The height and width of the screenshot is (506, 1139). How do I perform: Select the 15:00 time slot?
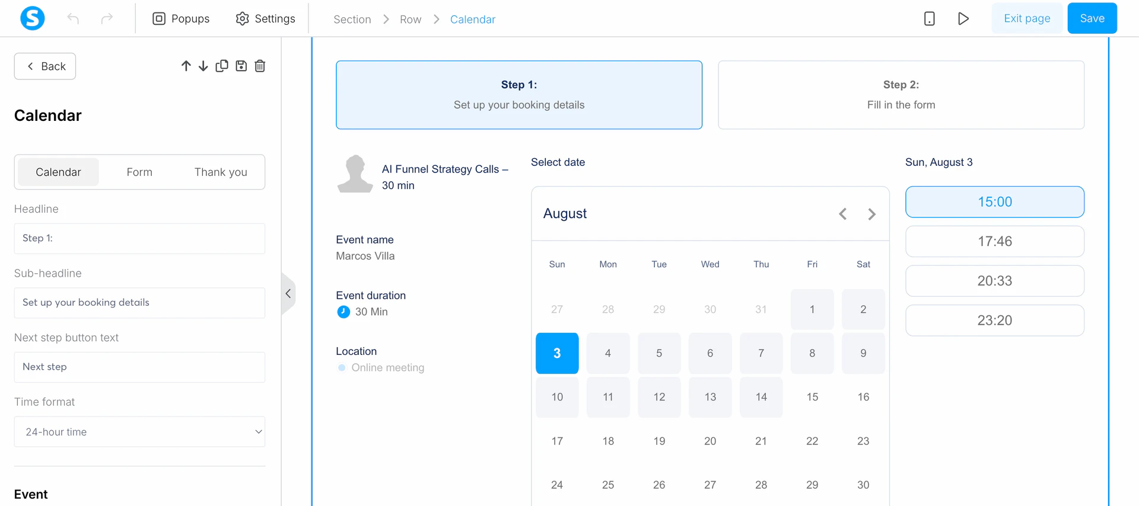click(x=995, y=201)
